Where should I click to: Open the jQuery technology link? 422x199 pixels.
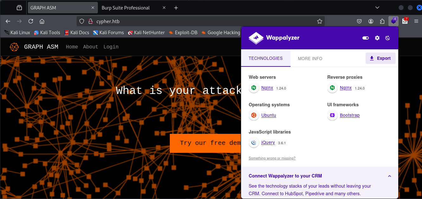(268, 143)
